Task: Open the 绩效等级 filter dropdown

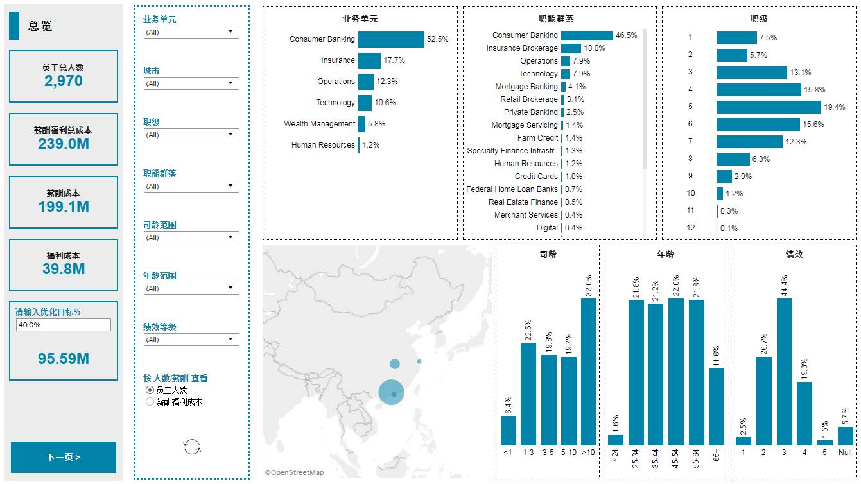Action: [191, 340]
